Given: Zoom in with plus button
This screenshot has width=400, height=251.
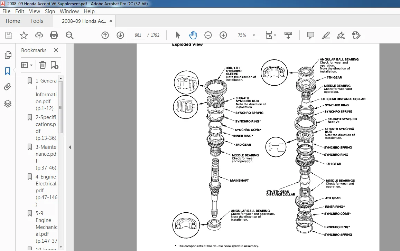Looking at the screenshot, I should pos(223,35).
